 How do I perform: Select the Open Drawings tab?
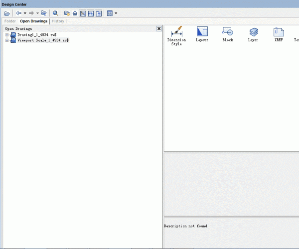pos(33,21)
